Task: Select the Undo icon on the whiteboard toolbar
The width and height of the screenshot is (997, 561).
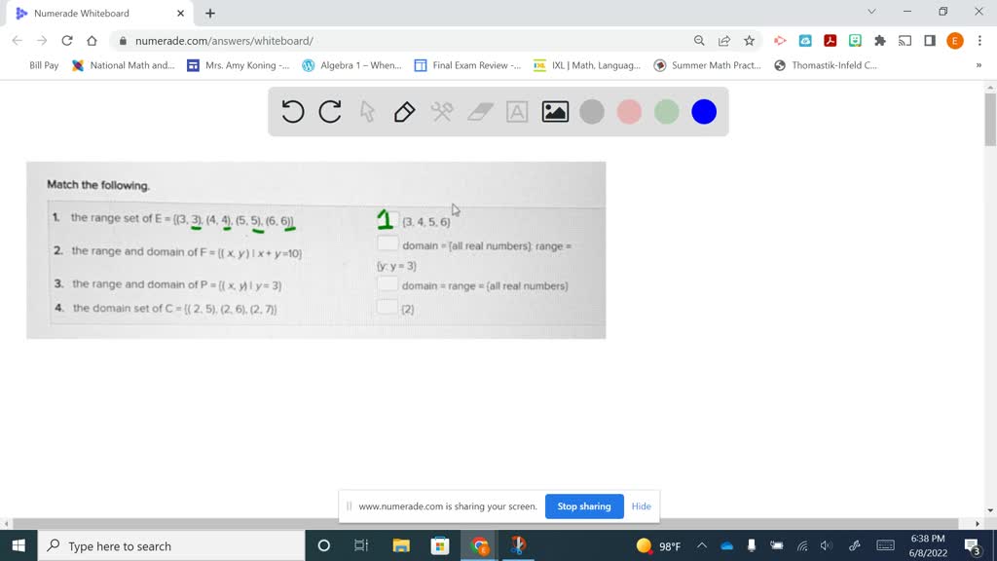Action: tap(292, 111)
